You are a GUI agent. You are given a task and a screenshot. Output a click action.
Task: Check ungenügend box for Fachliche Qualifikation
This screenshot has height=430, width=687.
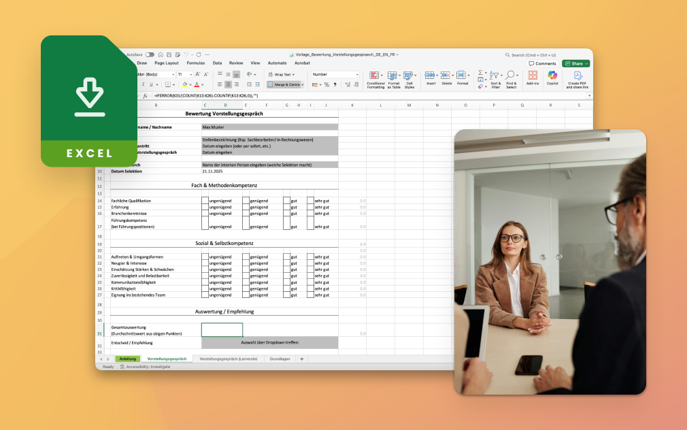(205, 201)
